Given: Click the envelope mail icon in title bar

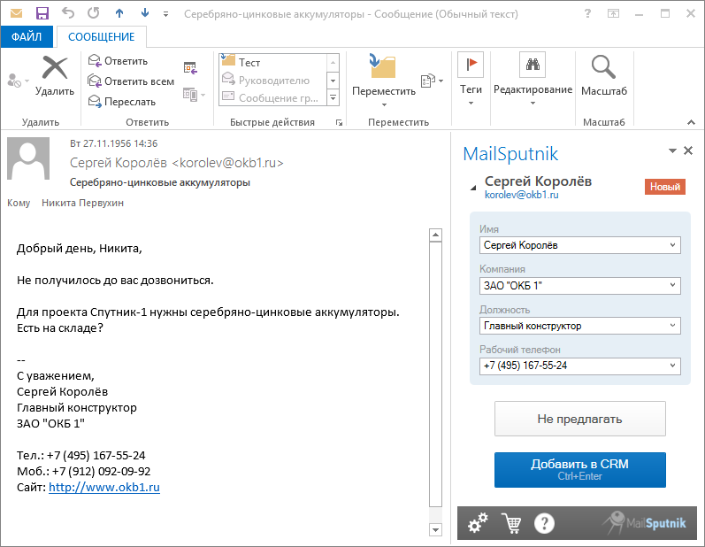Looking at the screenshot, I should (x=16, y=13).
